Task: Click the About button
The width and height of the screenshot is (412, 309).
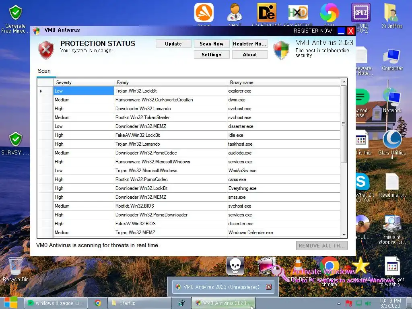Action: [250, 55]
